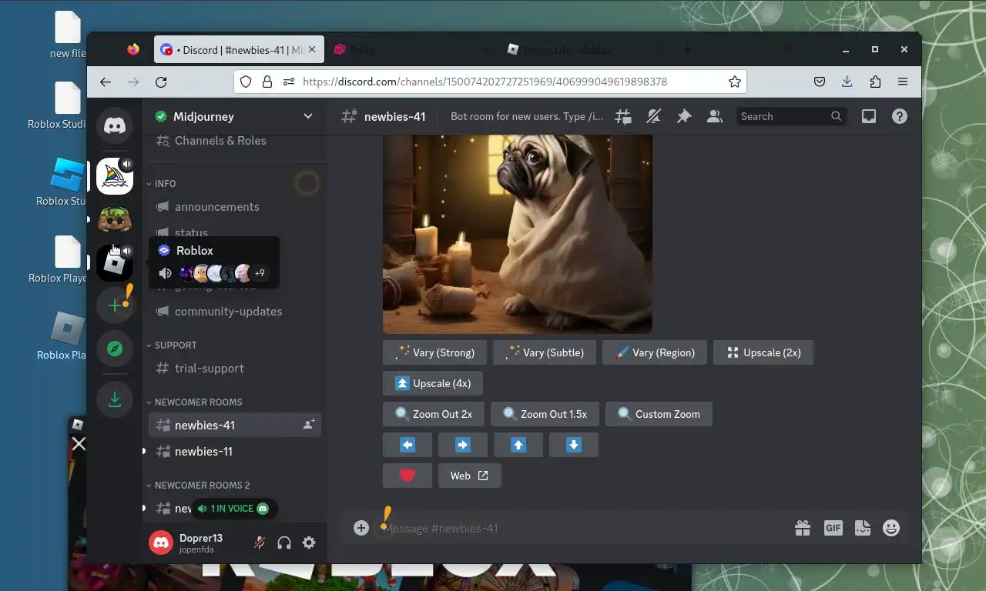This screenshot has height=591, width=986.
Task: Bookmark this page star icon
Action: click(735, 82)
